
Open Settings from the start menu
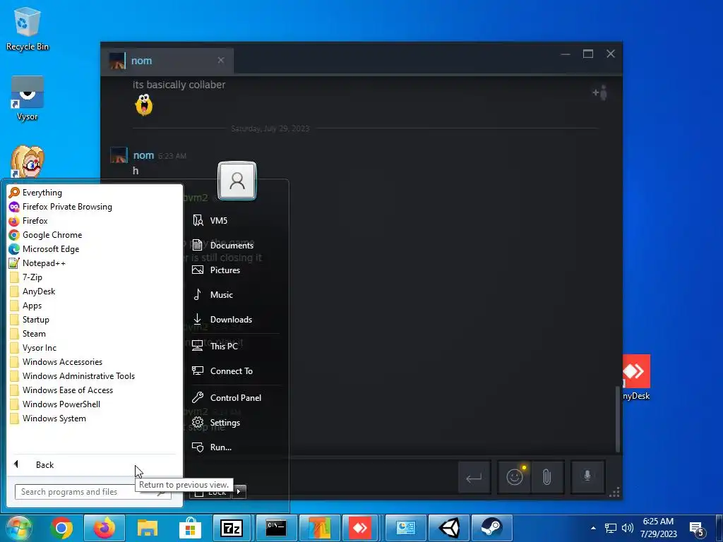point(236,423)
